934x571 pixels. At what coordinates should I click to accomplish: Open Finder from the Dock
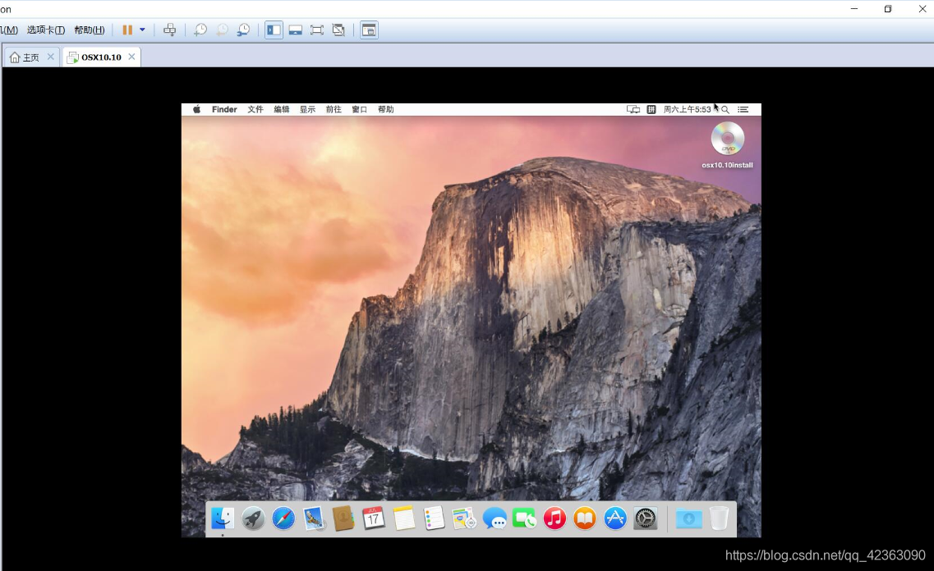(x=223, y=518)
